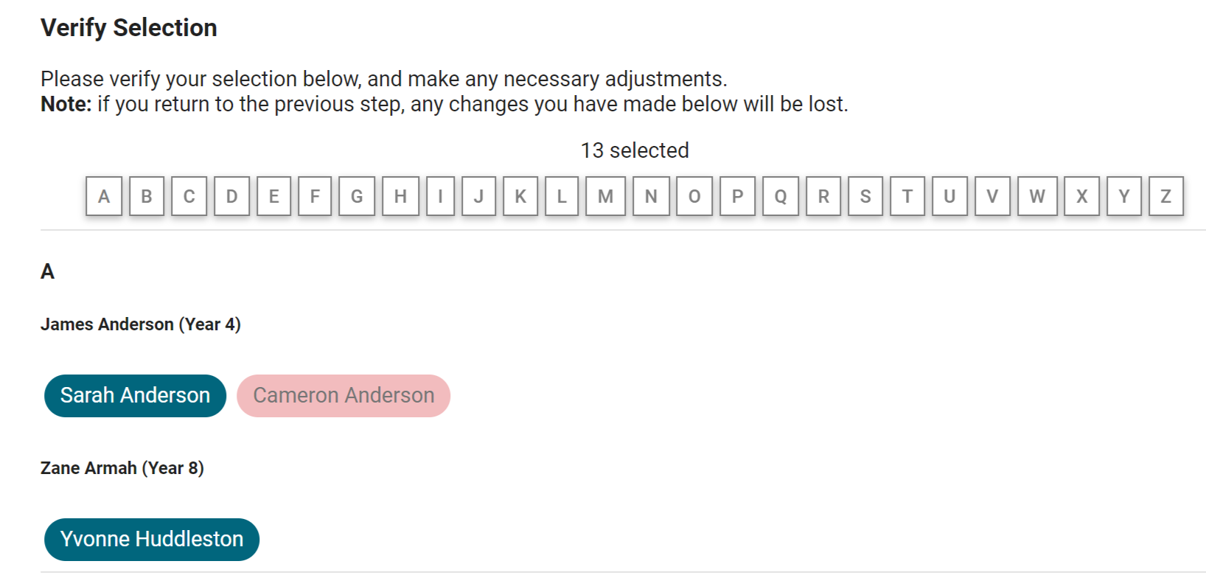1206x578 pixels.
Task: Click letter V in the alphabet index
Action: pyautogui.click(x=992, y=196)
